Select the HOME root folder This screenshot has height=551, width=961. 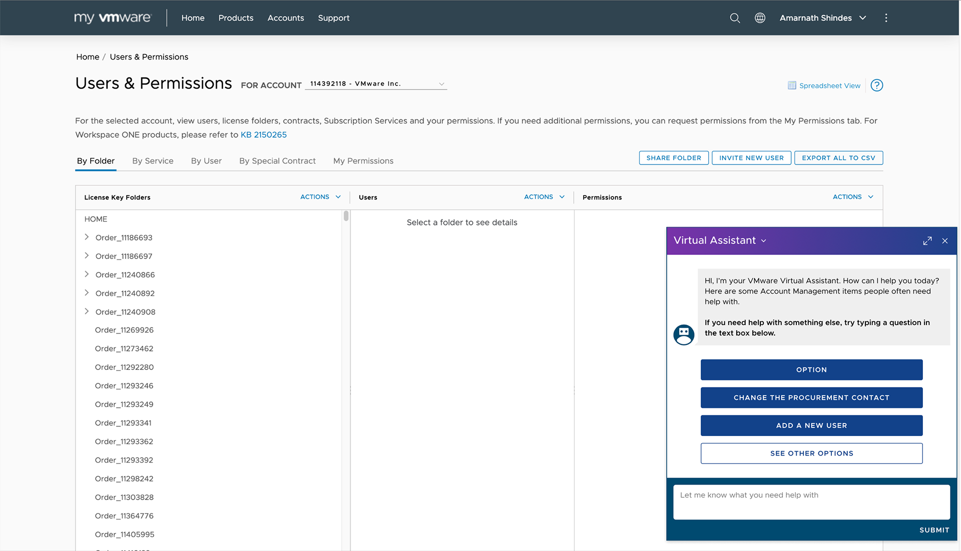coord(96,219)
